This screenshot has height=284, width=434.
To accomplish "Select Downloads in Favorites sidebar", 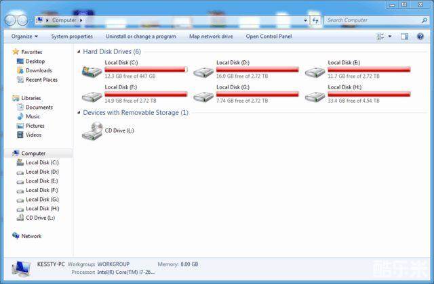I will (x=39, y=70).
